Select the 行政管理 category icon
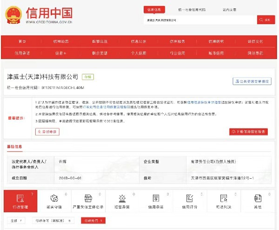This screenshot has height=230, width=279. pyautogui.click(x=20, y=201)
